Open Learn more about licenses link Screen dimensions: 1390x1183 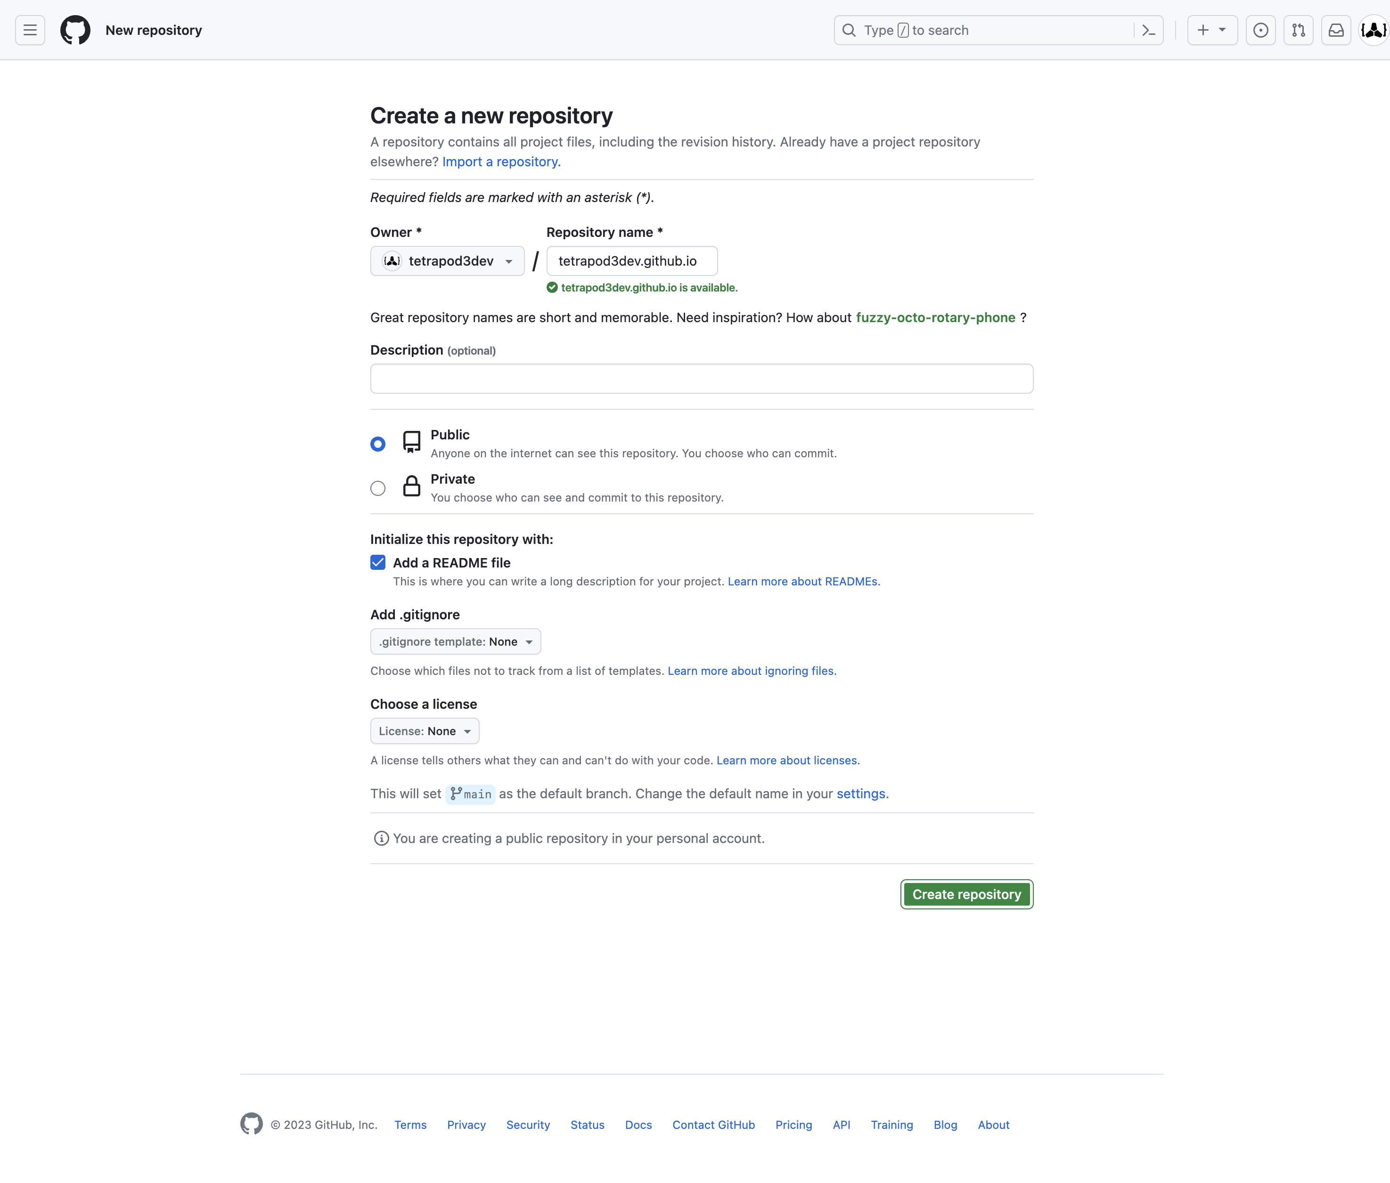[787, 761]
